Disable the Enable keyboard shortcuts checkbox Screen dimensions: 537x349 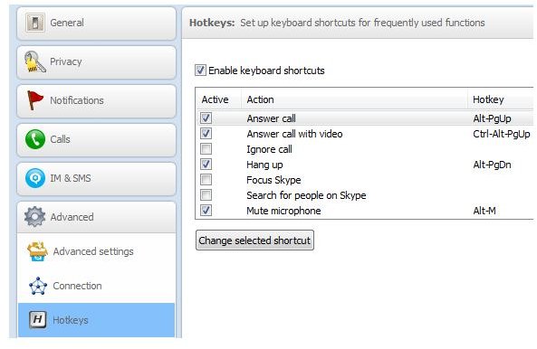pyautogui.click(x=200, y=71)
